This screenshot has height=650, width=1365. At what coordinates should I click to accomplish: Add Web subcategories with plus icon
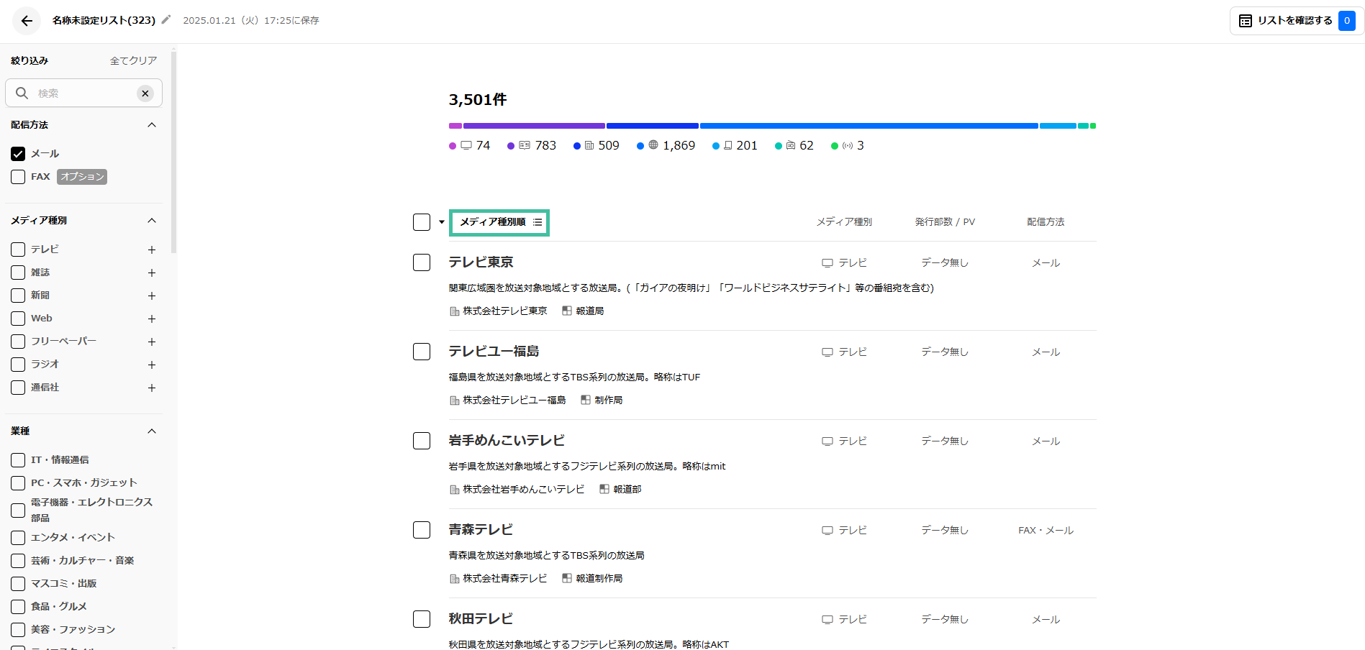coord(152,319)
